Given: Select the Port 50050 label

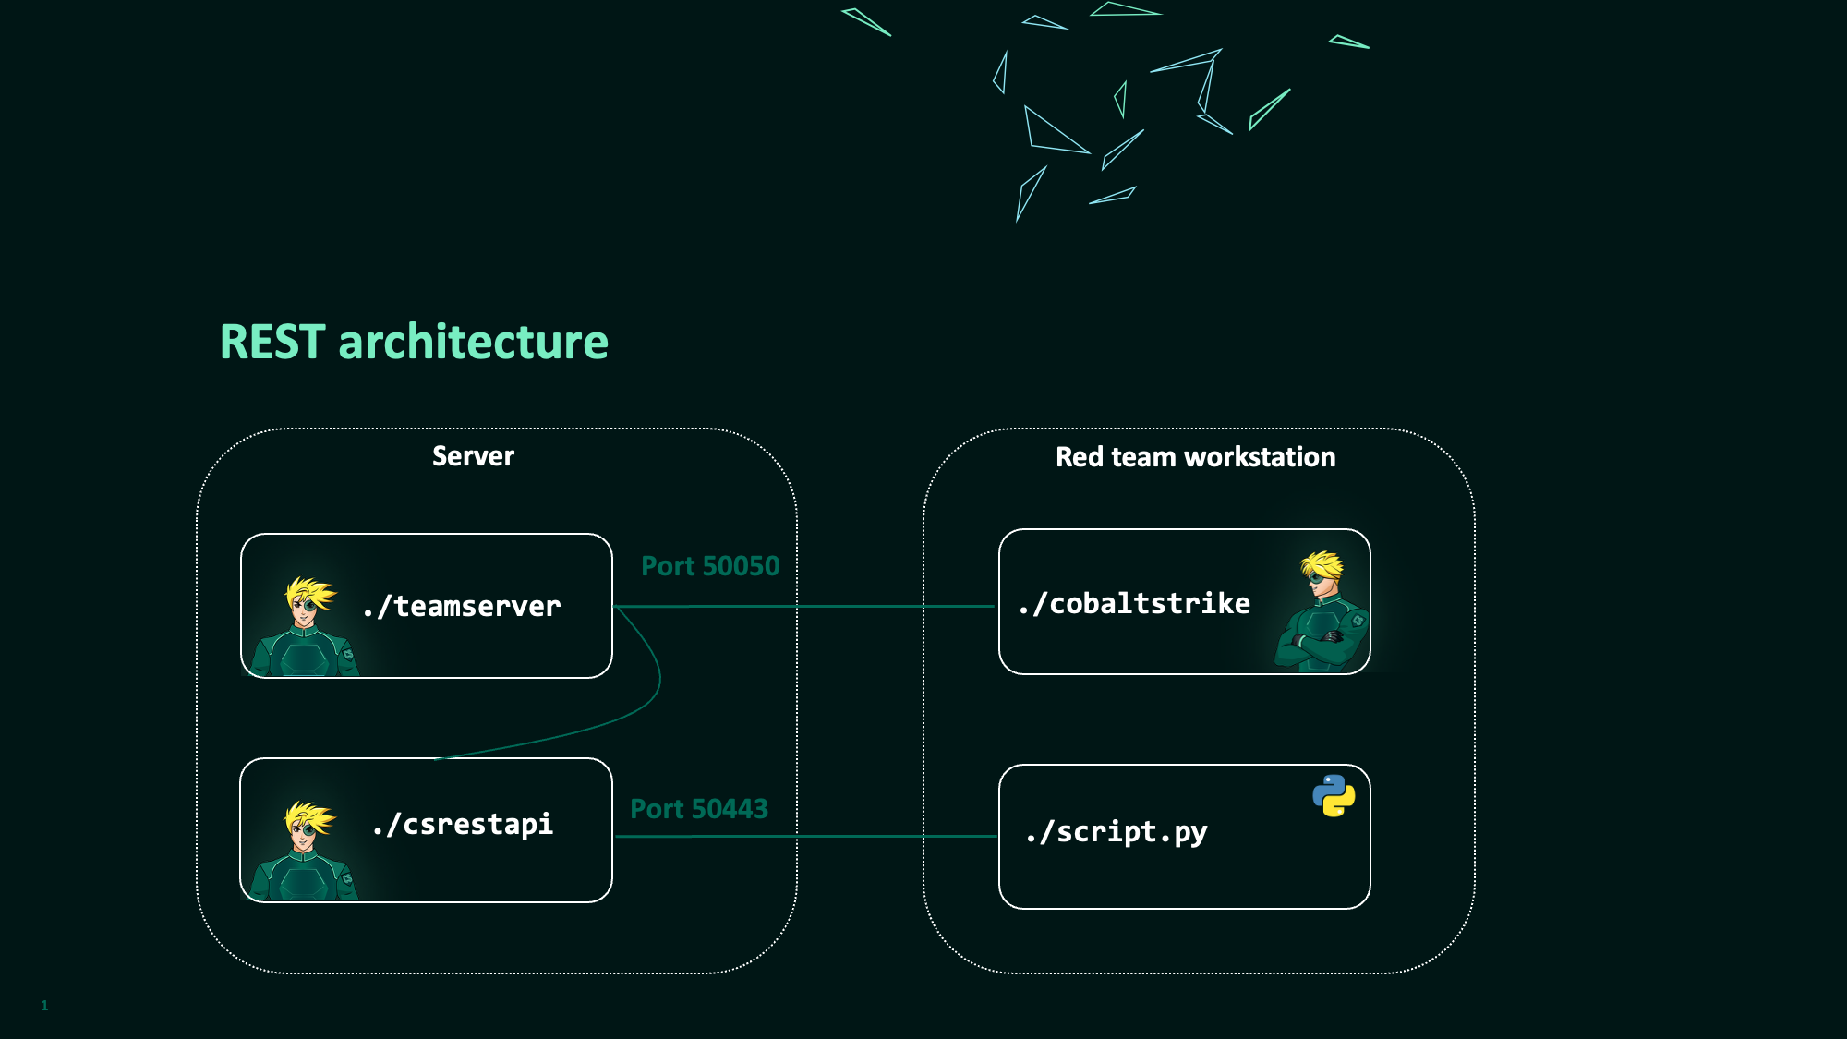Looking at the screenshot, I should pyautogui.click(x=710, y=566).
